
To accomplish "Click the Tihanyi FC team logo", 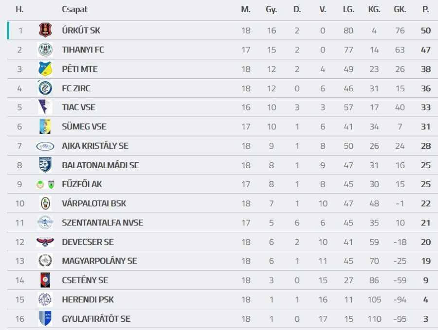I will point(45,50).
